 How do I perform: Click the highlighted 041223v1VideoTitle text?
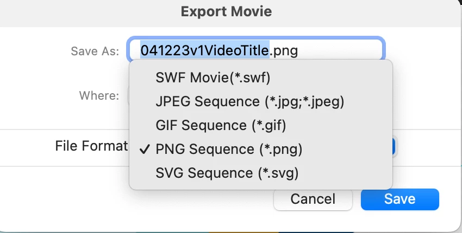205,50
